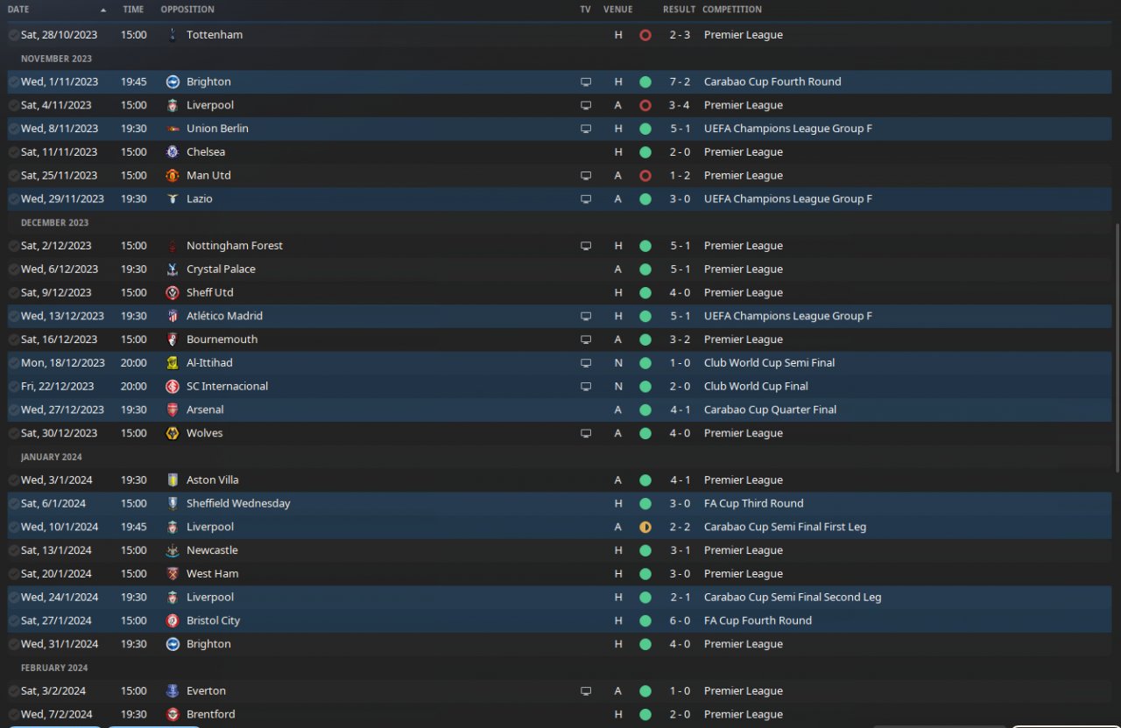1121x728 pixels.
Task: Click the Man Utd club badge
Action: pos(173,175)
